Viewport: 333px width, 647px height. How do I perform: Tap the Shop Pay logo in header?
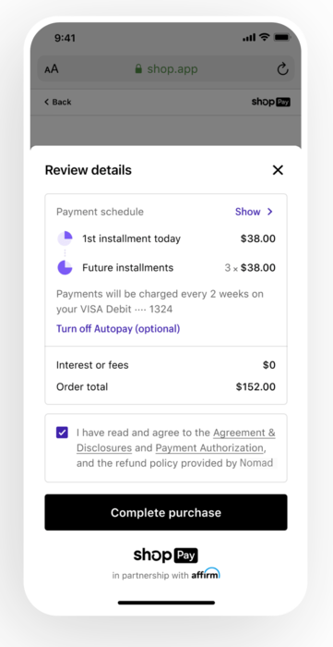click(x=271, y=102)
